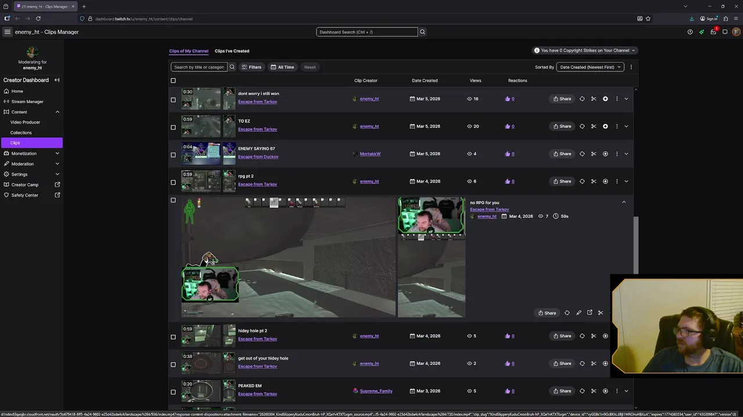Click scissors icon for 'rpg pt 2' clip

[593, 181]
